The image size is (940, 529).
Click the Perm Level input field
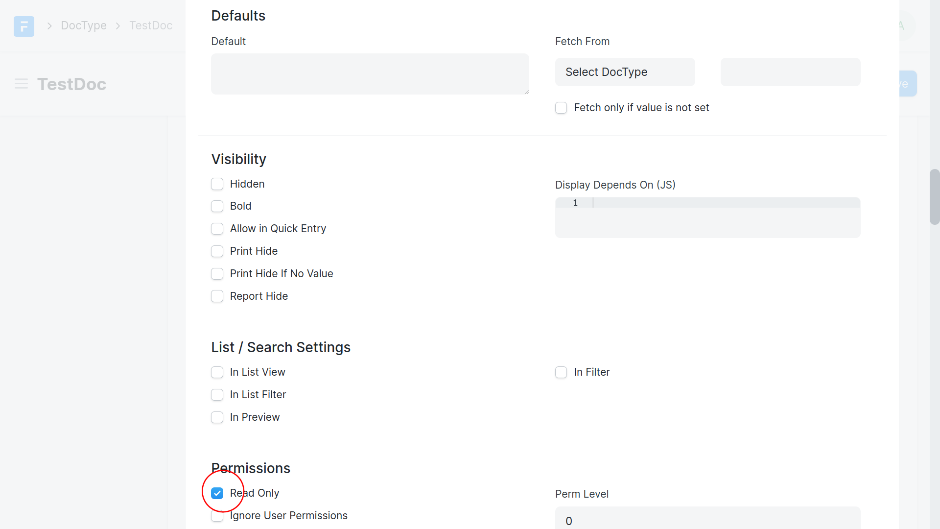click(707, 520)
